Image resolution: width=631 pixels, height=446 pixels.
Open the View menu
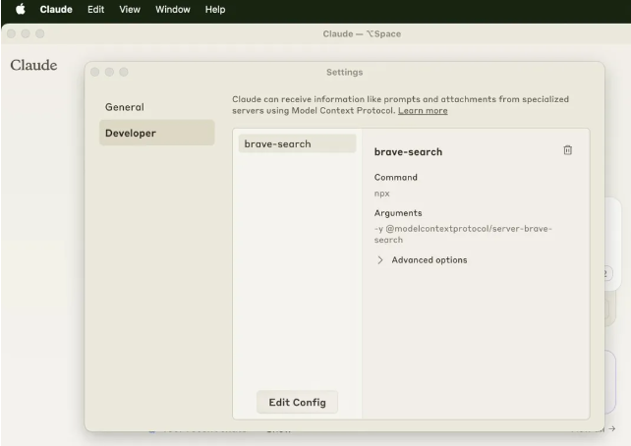130,9
